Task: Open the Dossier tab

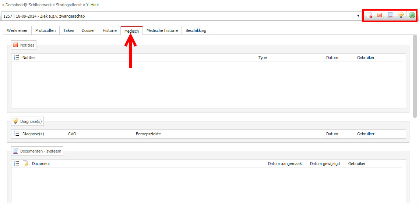Action: pyautogui.click(x=88, y=30)
